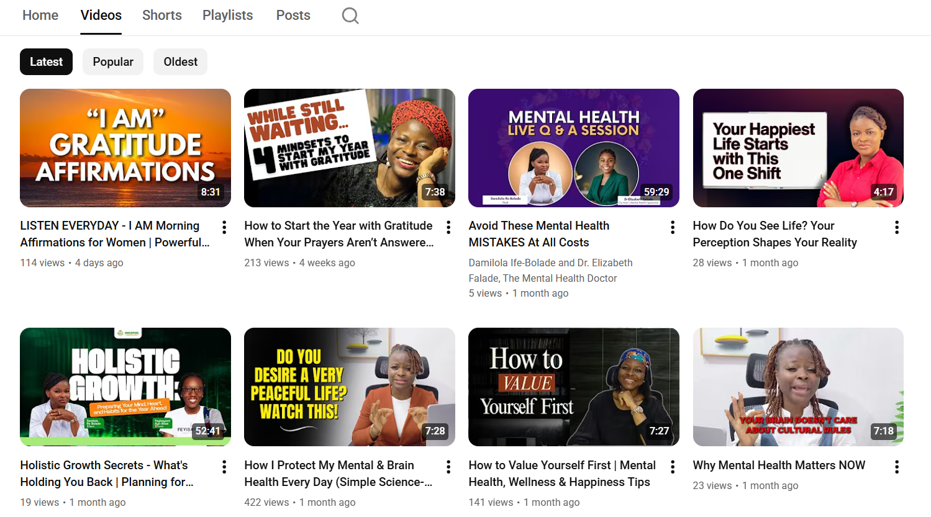Screen dimensions: 931x517
Task: Play the Gratitude Affirmations sunset thumbnail
Action: click(125, 148)
